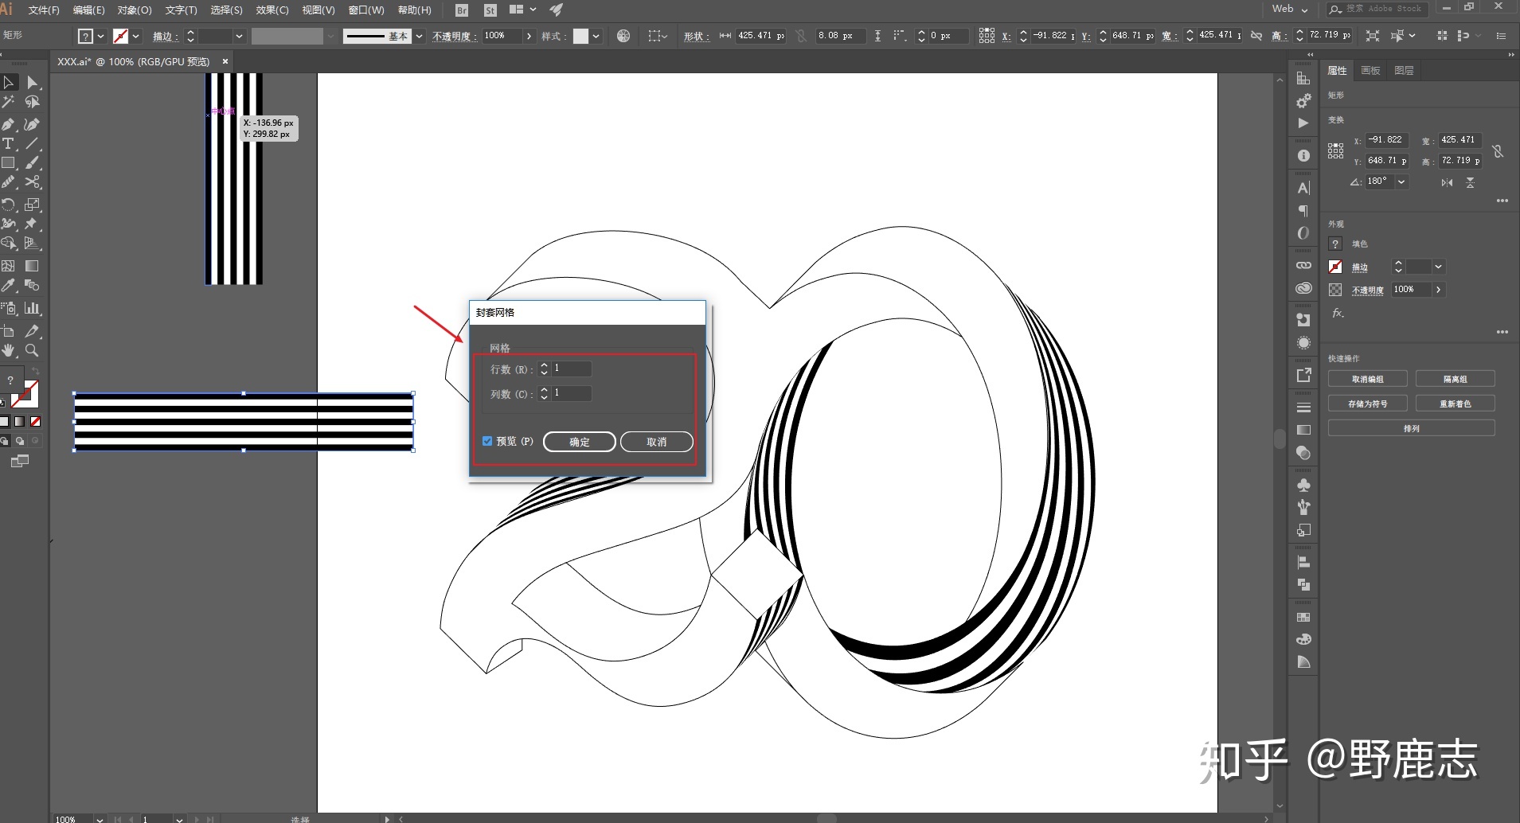Swap fill and stroke in toolbox
Viewport: 1520px width, 823px height.
[35, 372]
